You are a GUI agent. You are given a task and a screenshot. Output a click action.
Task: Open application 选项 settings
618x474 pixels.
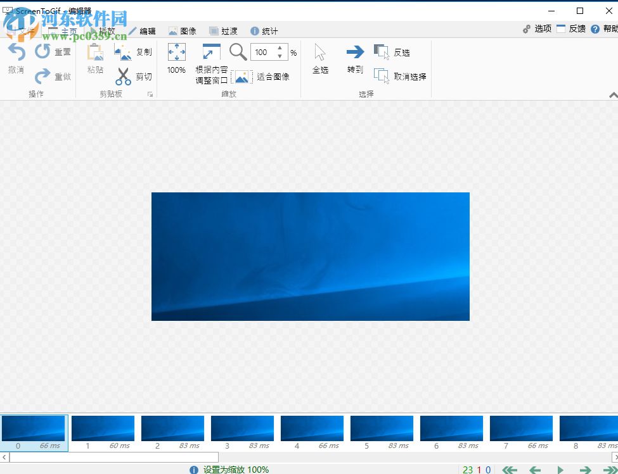point(536,28)
